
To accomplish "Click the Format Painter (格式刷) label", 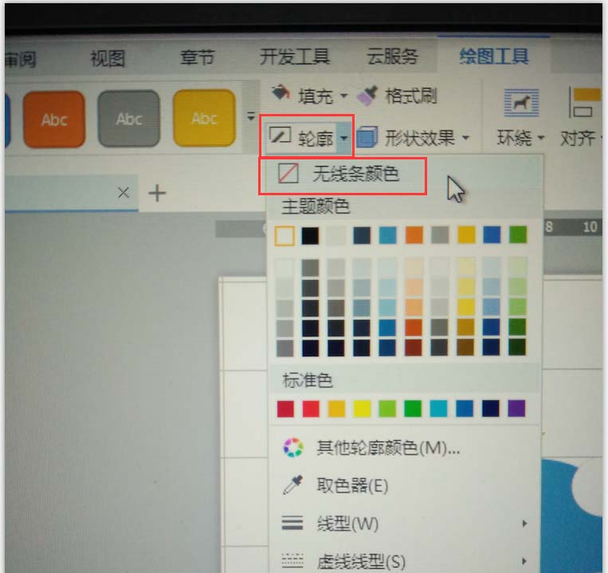I will [x=411, y=96].
